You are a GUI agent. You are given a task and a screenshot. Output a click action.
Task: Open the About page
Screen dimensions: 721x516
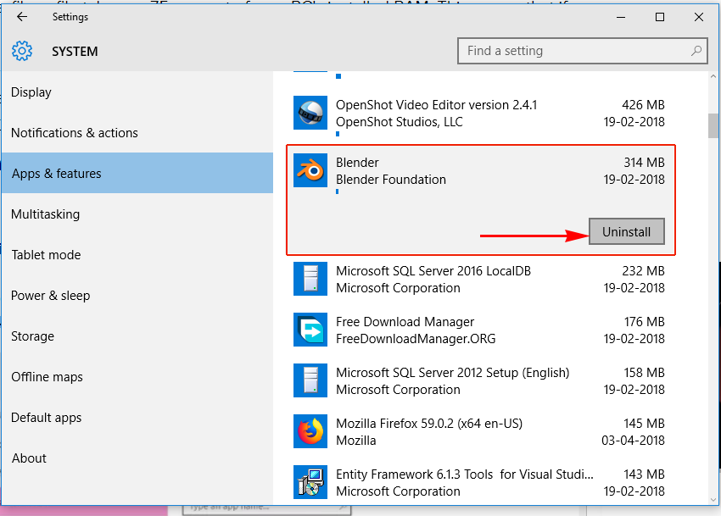pyautogui.click(x=137, y=458)
